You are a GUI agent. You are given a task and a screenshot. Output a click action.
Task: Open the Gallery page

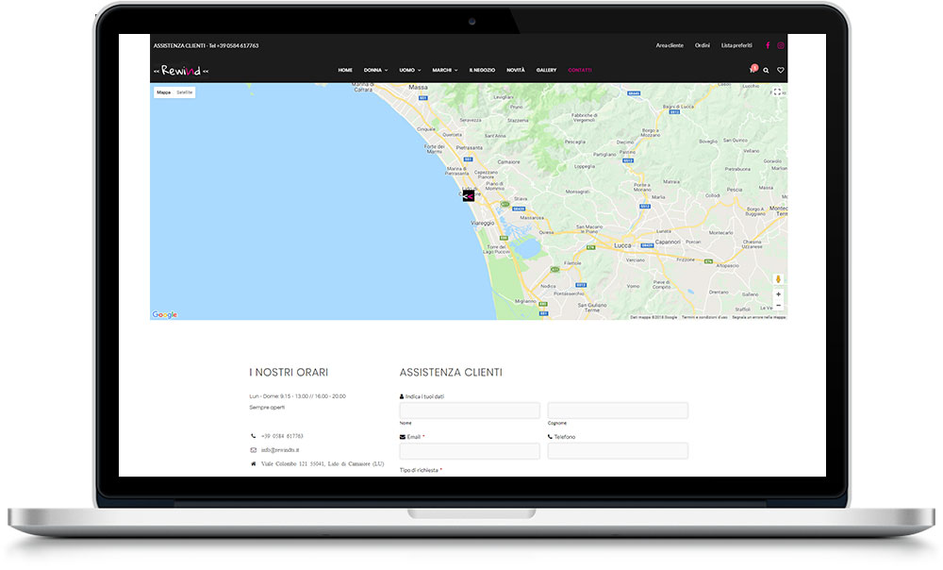point(546,70)
